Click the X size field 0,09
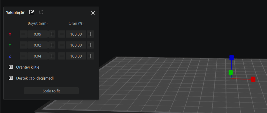 (38, 34)
